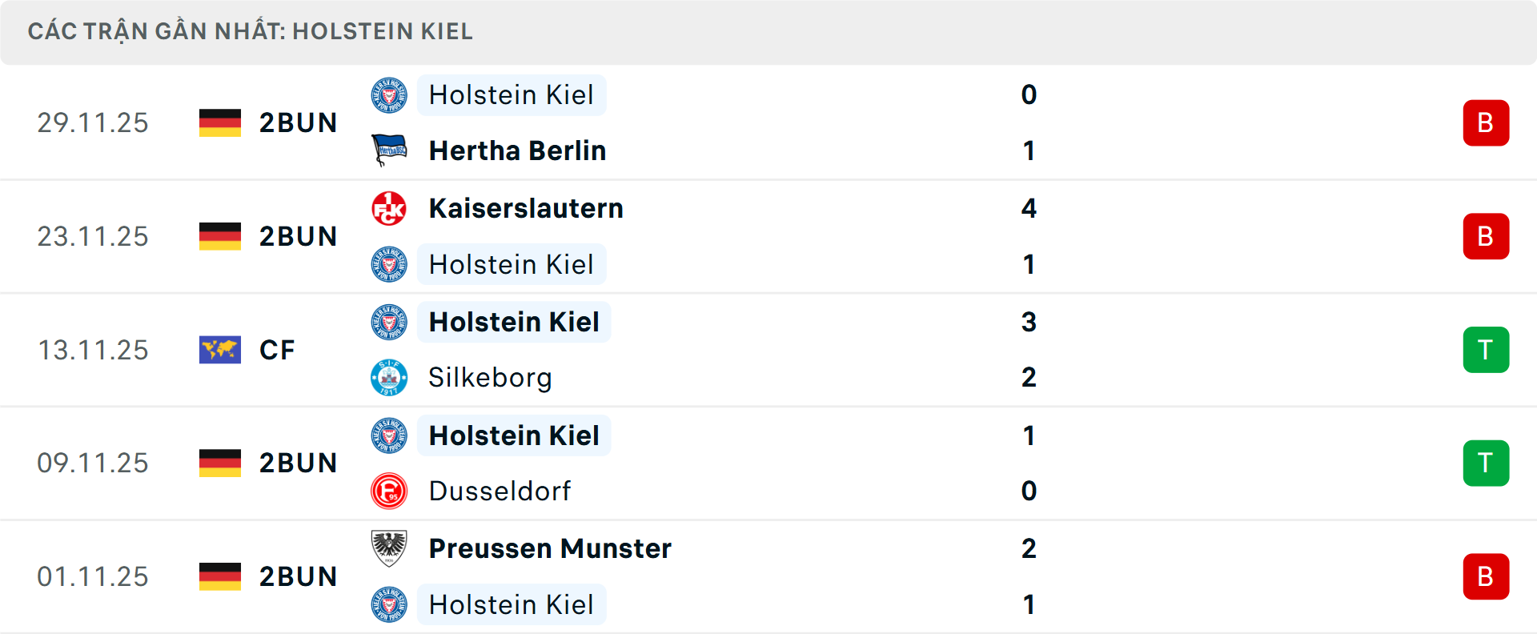Select the Preussen Munster eagle crest
1537x634 pixels.
point(390,548)
